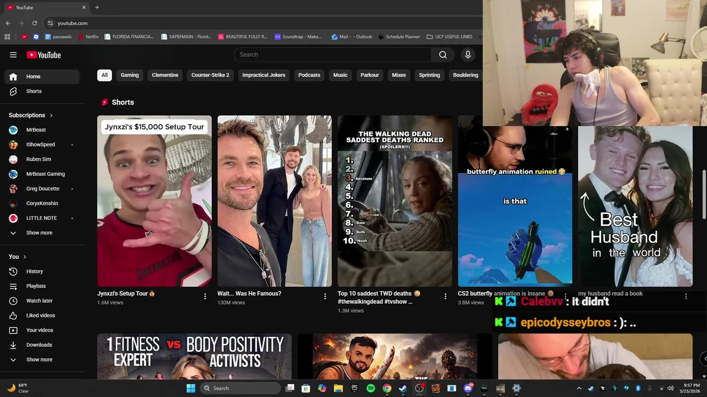The height and width of the screenshot is (397, 707).
Task: Open the Netflix bookmark
Action: point(88,37)
